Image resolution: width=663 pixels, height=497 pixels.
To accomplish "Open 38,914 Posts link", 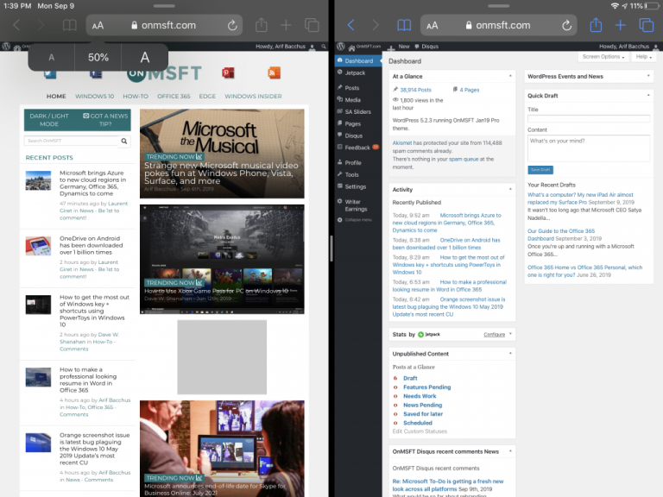I will point(415,90).
